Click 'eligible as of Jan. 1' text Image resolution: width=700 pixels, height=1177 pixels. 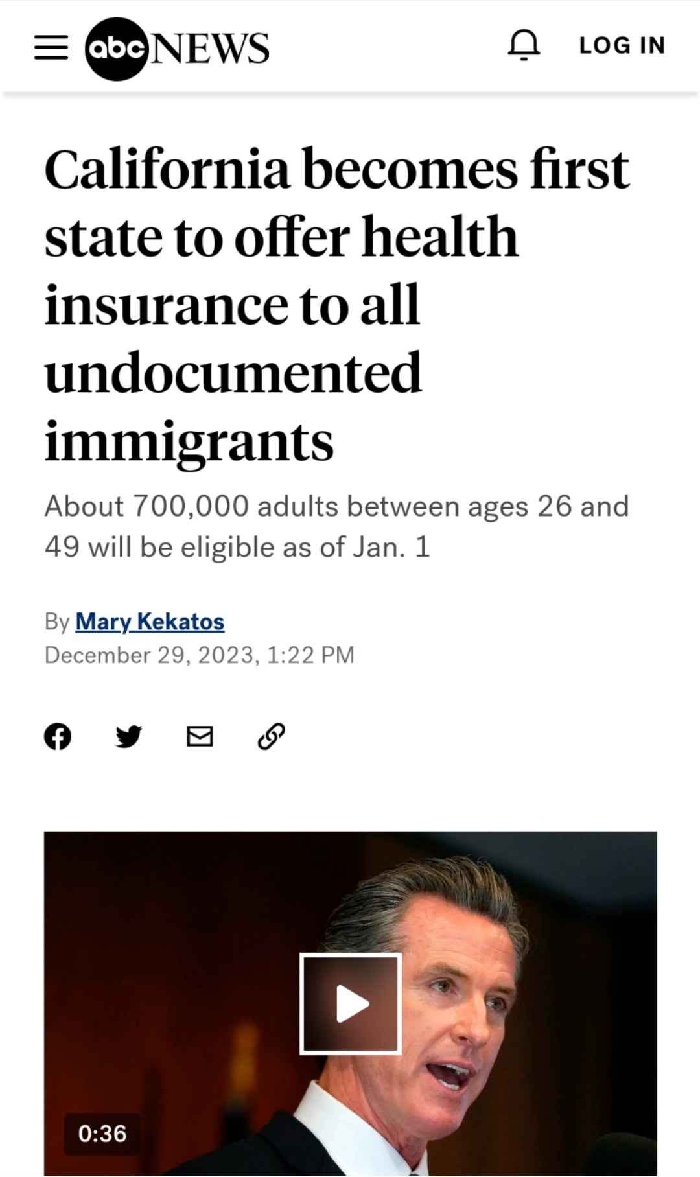tap(305, 548)
